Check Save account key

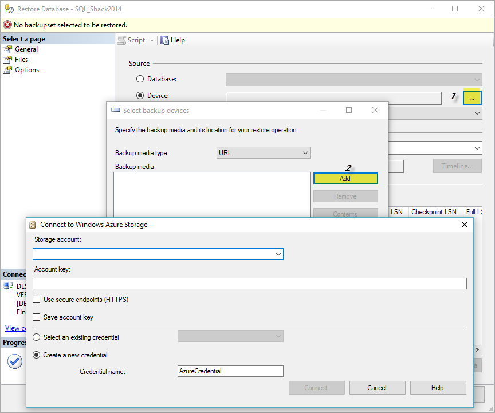37,317
